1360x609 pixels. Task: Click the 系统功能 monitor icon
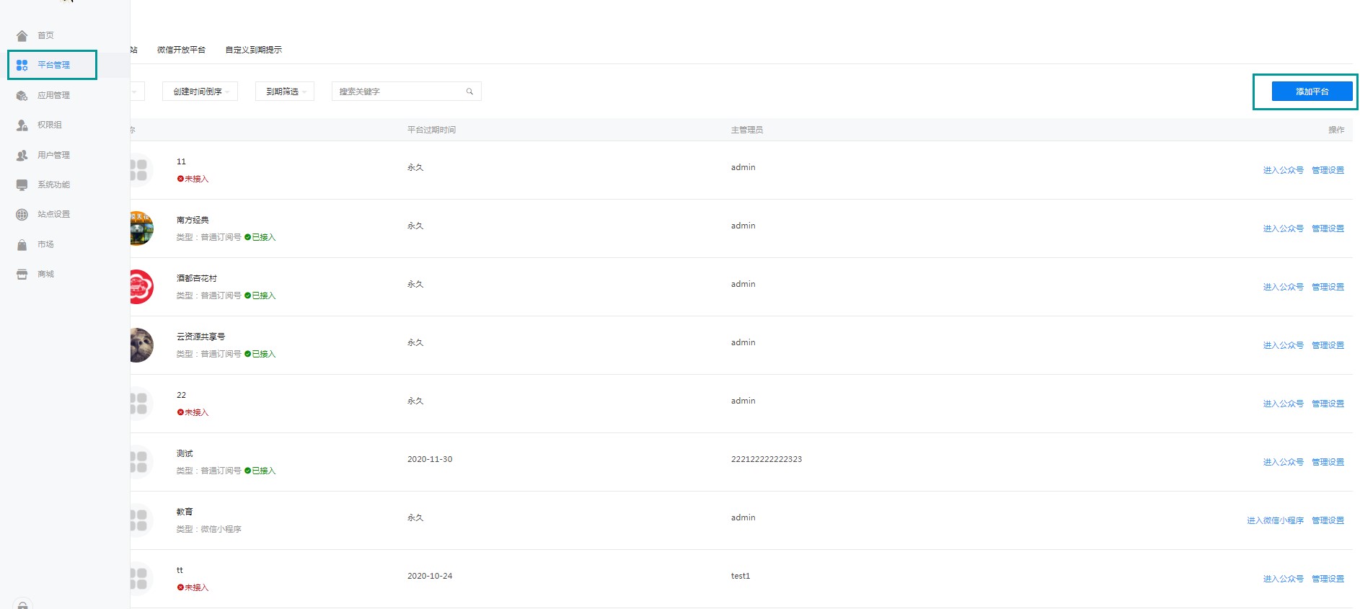pos(22,185)
